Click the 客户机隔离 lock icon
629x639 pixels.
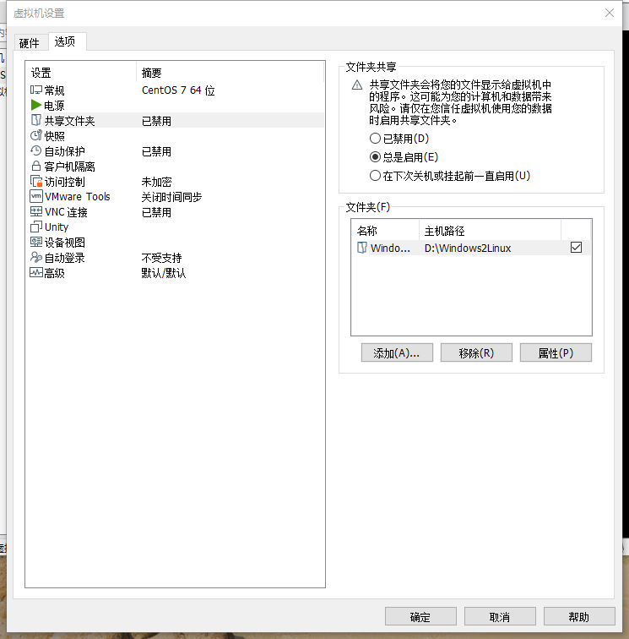click(35, 166)
